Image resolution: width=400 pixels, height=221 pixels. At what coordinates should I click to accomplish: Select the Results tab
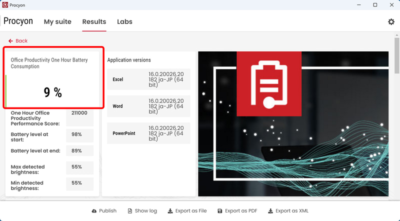[x=94, y=21]
